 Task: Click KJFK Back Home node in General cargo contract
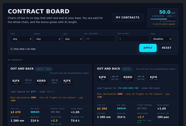point(67,82)
